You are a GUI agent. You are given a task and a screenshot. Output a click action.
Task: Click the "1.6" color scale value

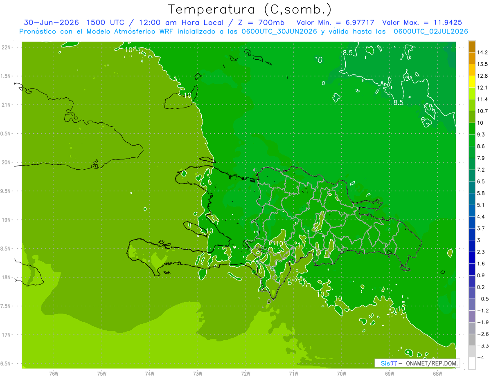click(481, 263)
